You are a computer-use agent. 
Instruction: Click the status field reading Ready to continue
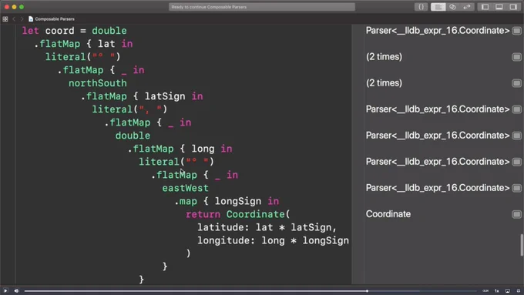click(262, 7)
